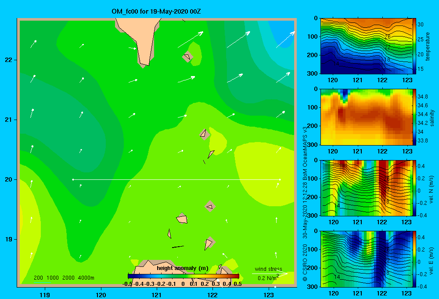Click the '-0.5' tick on height anomaly bar

tap(127, 284)
